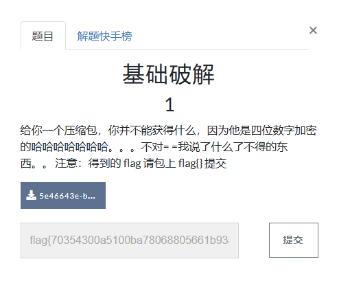Click the 注意 note about wrapping flag{}

[x=141, y=164]
